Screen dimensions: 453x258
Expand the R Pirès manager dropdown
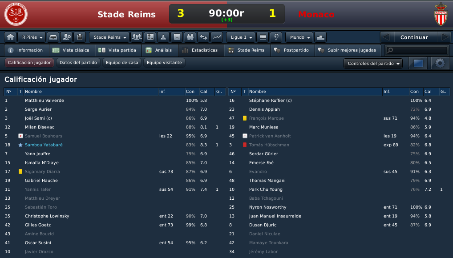[x=32, y=37]
